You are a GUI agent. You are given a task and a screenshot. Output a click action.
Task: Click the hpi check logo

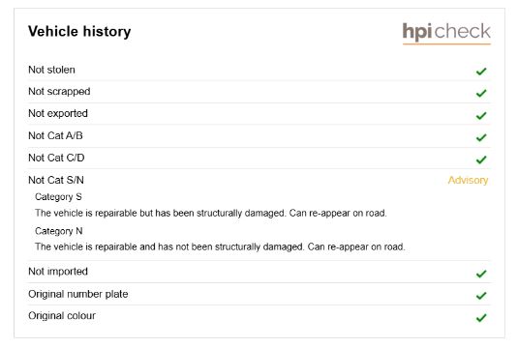click(x=446, y=33)
